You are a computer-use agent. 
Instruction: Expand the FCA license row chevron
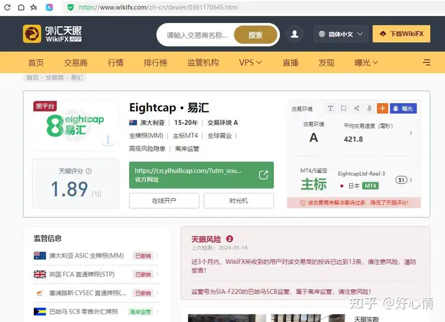(157, 274)
